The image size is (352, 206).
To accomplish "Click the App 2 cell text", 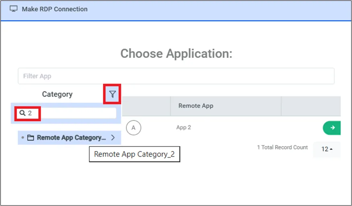I will pos(183,128).
